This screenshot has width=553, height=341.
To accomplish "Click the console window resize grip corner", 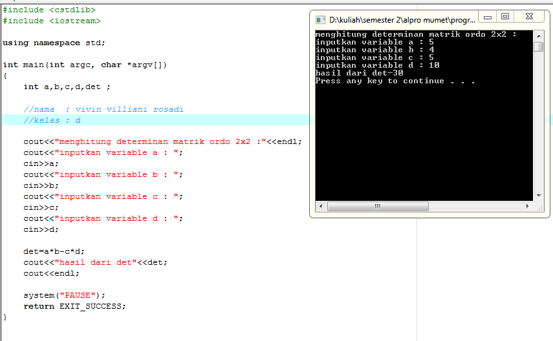I will click(539, 208).
